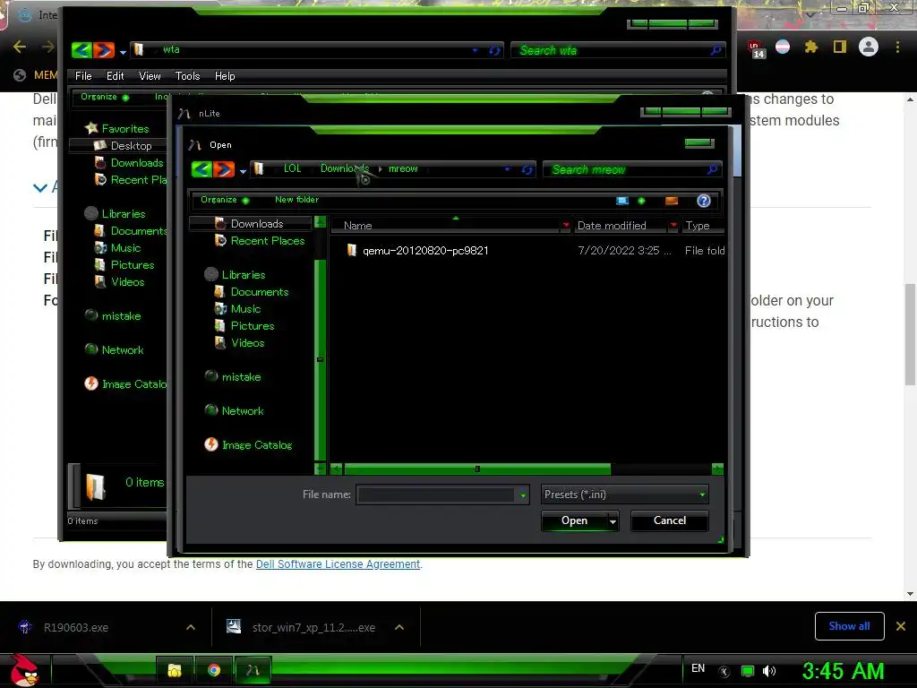Open stor_win7_xp download options chevron
Screen dimensions: 917x688
click(399, 627)
